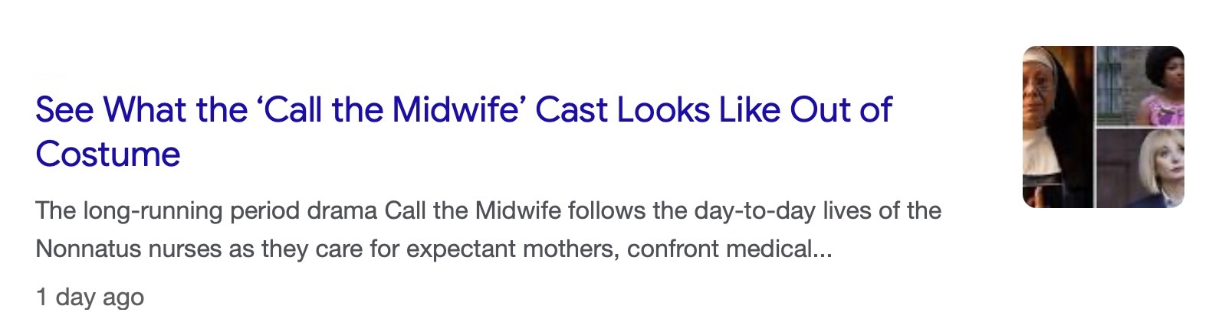Click the article description snippet text
The width and height of the screenshot is (1222, 332).
coord(488,229)
